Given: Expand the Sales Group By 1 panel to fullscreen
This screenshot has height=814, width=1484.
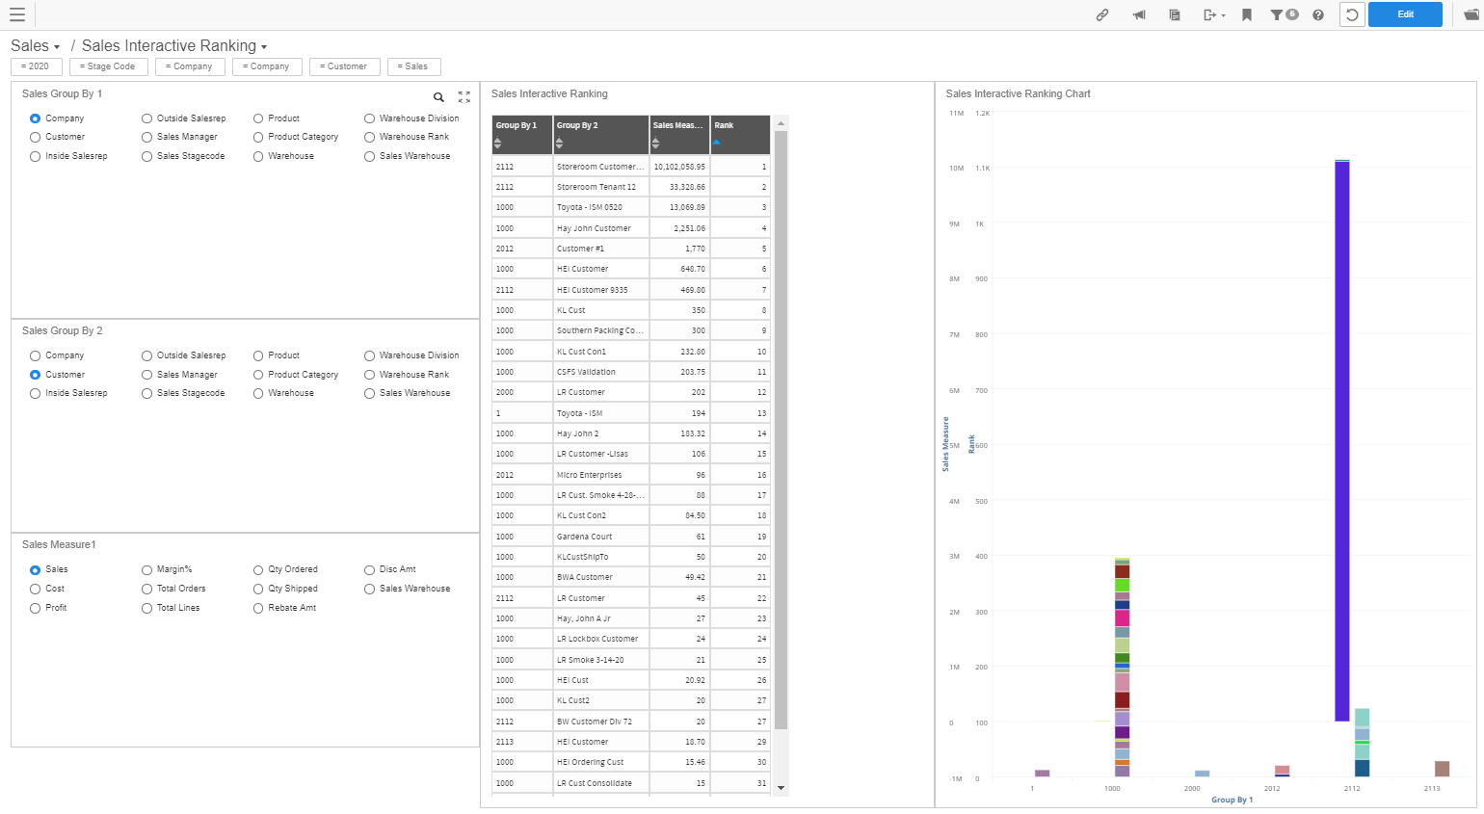Looking at the screenshot, I should click(x=464, y=96).
